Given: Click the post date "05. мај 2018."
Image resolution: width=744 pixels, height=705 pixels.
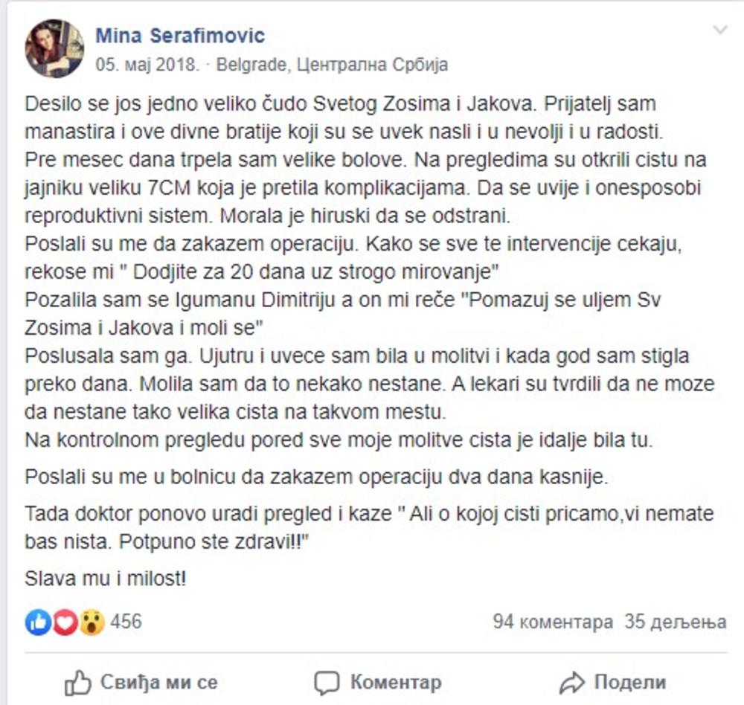Looking at the screenshot, I should (x=147, y=65).
